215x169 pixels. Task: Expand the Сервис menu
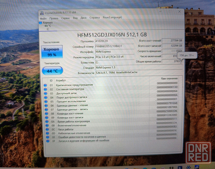click(65, 19)
